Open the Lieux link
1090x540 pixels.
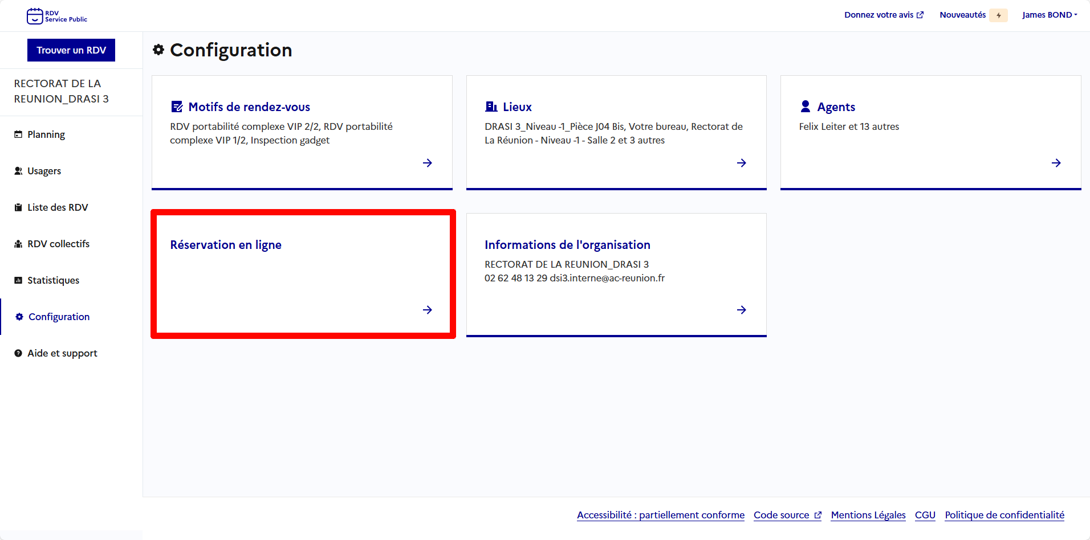click(x=517, y=107)
